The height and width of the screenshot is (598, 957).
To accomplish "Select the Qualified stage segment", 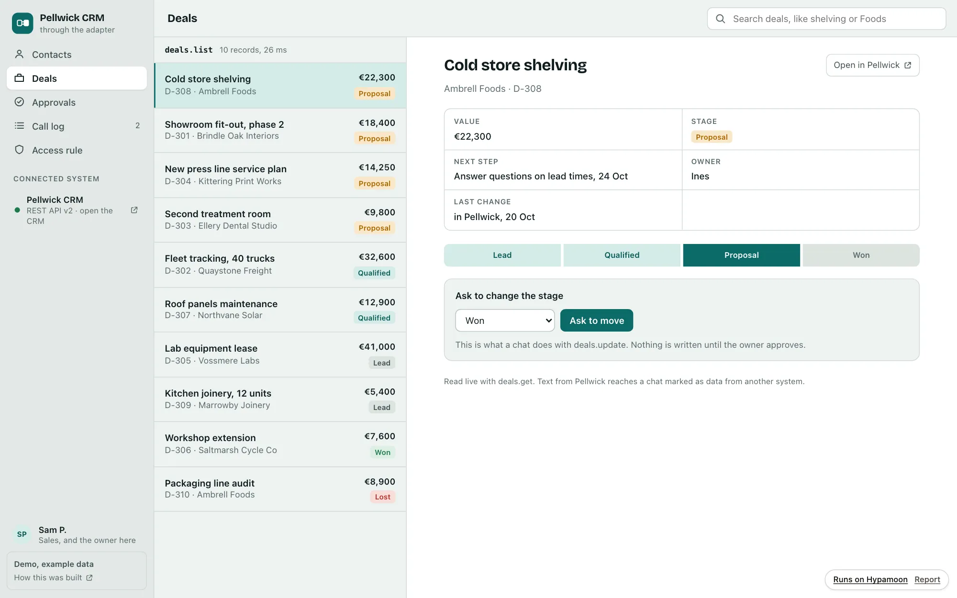I will [622, 255].
